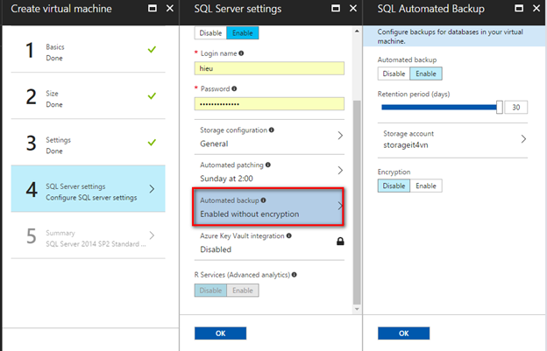Enable R Services (Advanced analytics)
Image resolution: width=547 pixels, height=351 pixels.
pos(242,291)
